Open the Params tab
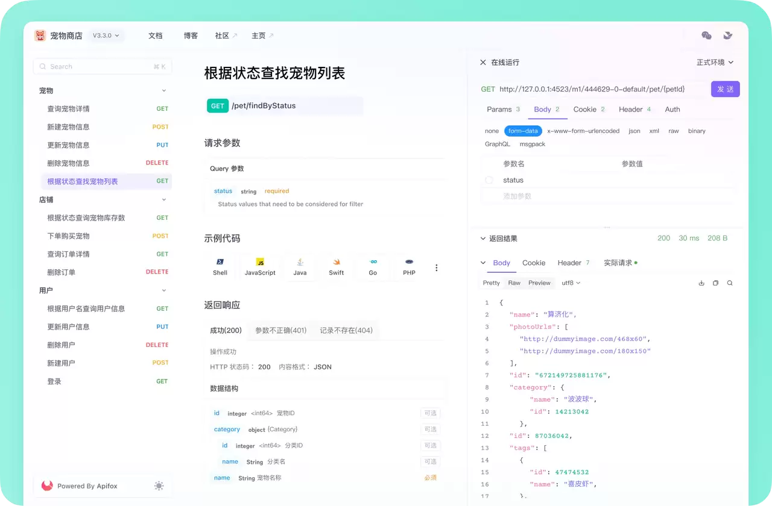The width and height of the screenshot is (772, 506). pyautogui.click(x=503, y=109)
